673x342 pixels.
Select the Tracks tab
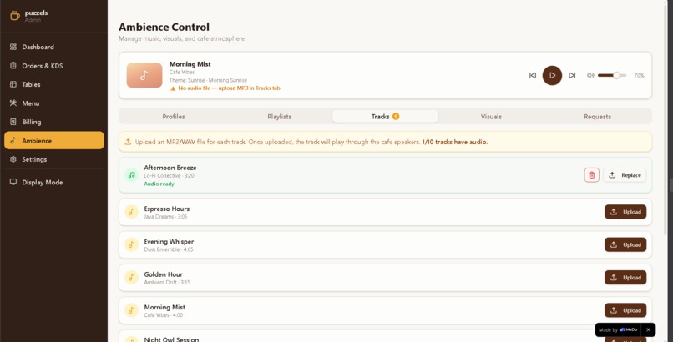(x=386, y=117)
